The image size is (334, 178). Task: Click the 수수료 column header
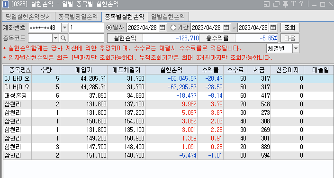tap(235, 70)
